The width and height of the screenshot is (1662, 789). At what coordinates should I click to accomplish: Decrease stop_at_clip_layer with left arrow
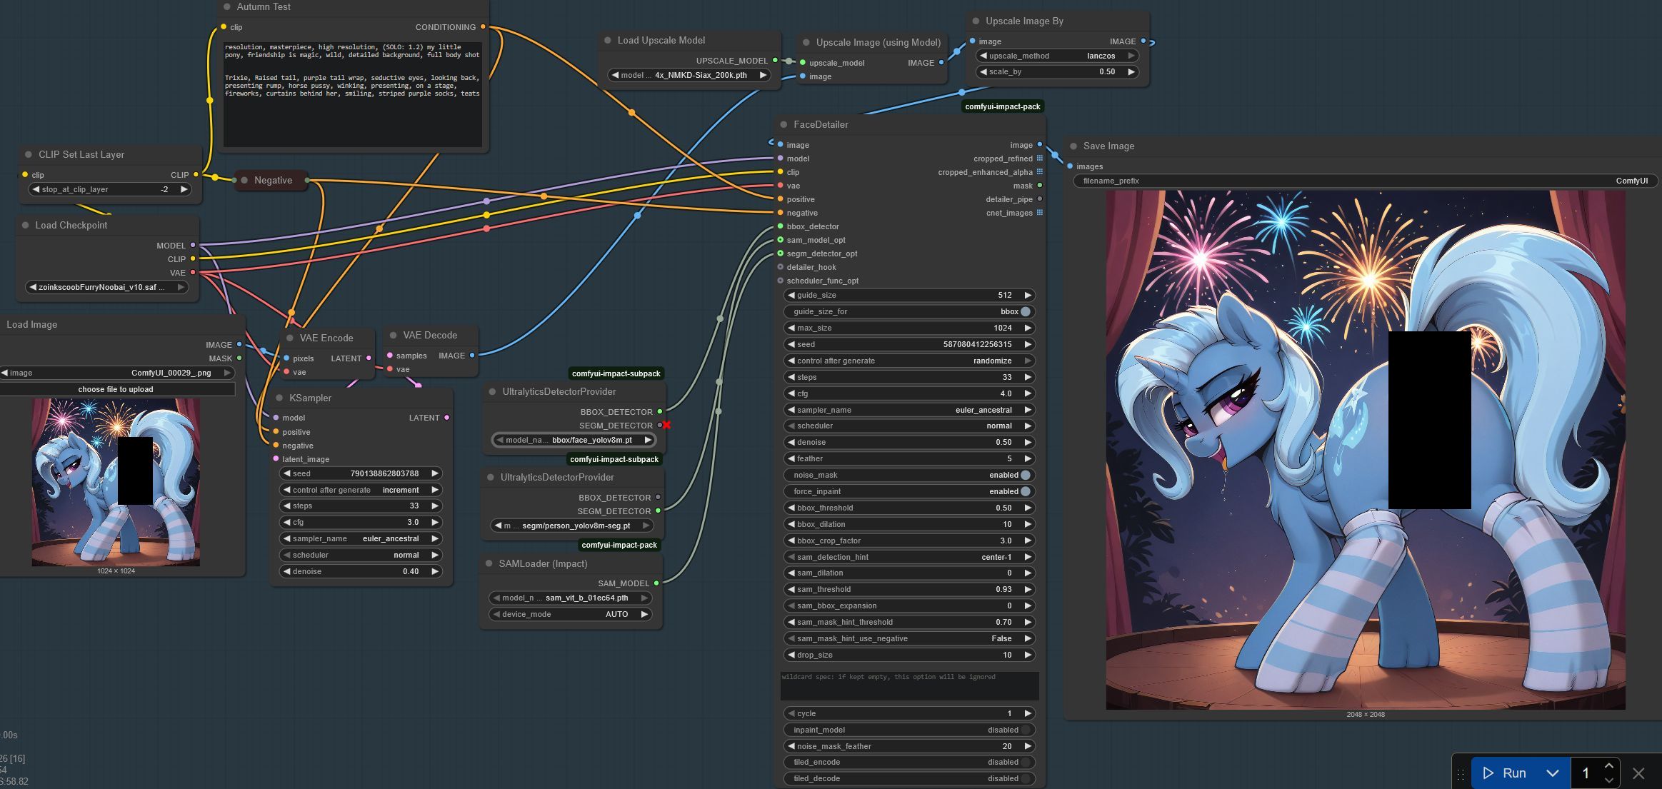tap(36, 190)
